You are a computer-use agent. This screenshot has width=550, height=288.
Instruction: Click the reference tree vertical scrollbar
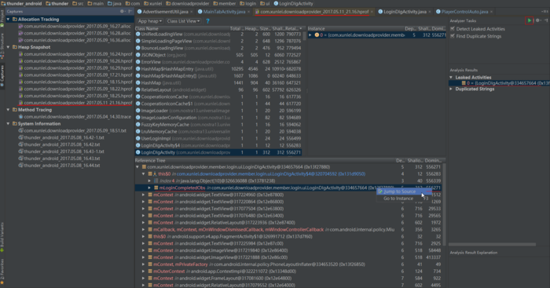[x=444, y=204]
